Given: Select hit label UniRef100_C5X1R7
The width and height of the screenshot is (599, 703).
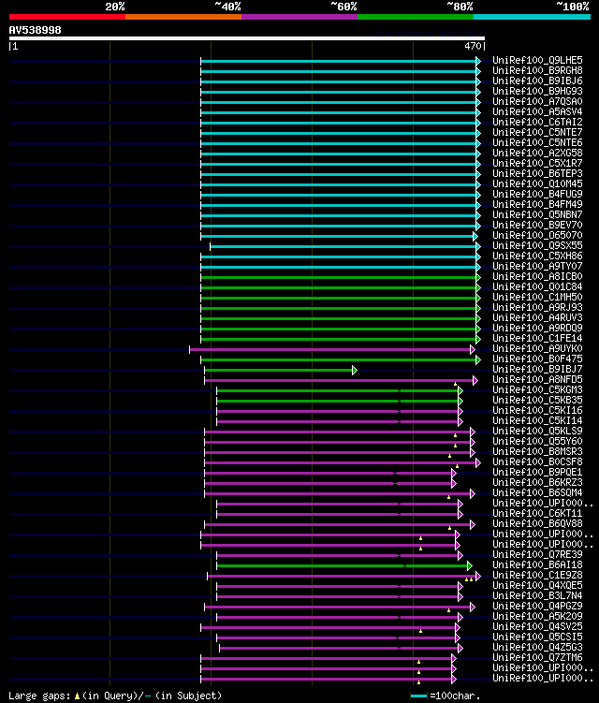Looking at the screenshot, I should point(537,163).
